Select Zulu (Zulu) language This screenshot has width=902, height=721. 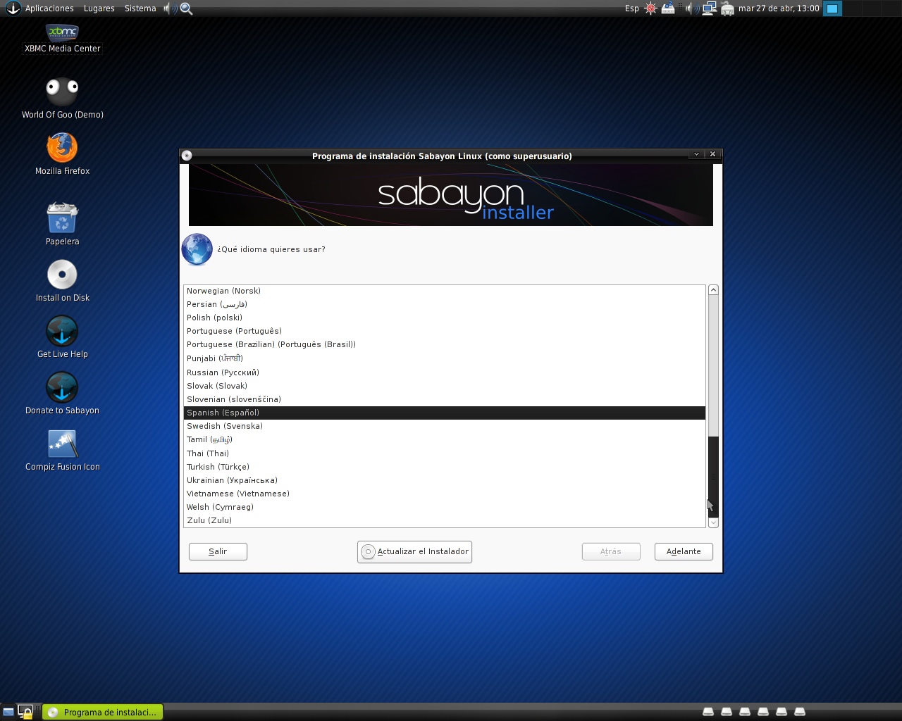[445, 520]
